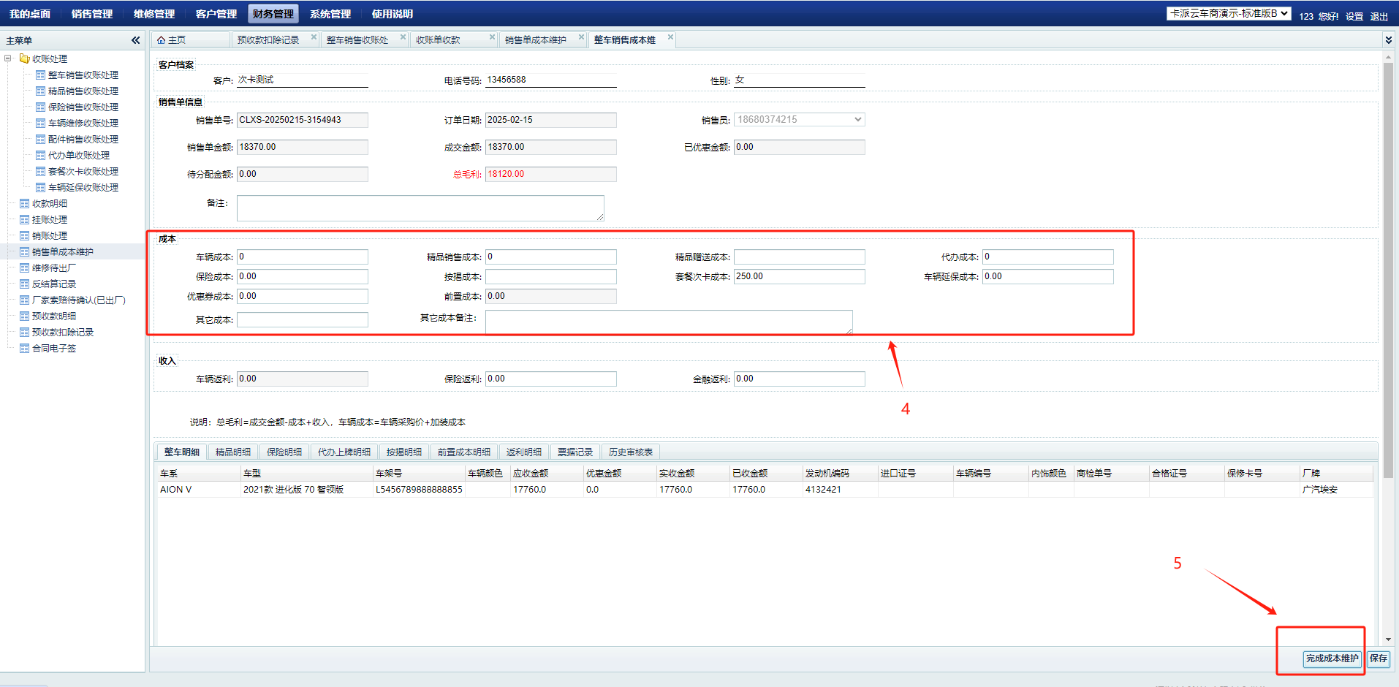Click the 收账处理 folder icon
Viewport: 1399px width, 687px height.
24,58
